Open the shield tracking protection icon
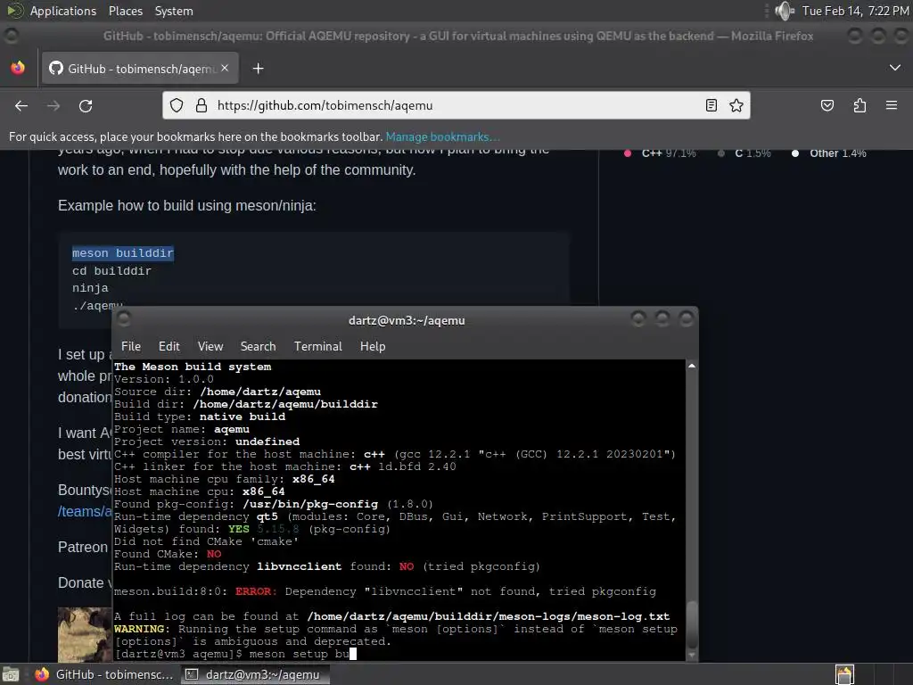This screenshot has width=913, height=685. tap(177, 105)
